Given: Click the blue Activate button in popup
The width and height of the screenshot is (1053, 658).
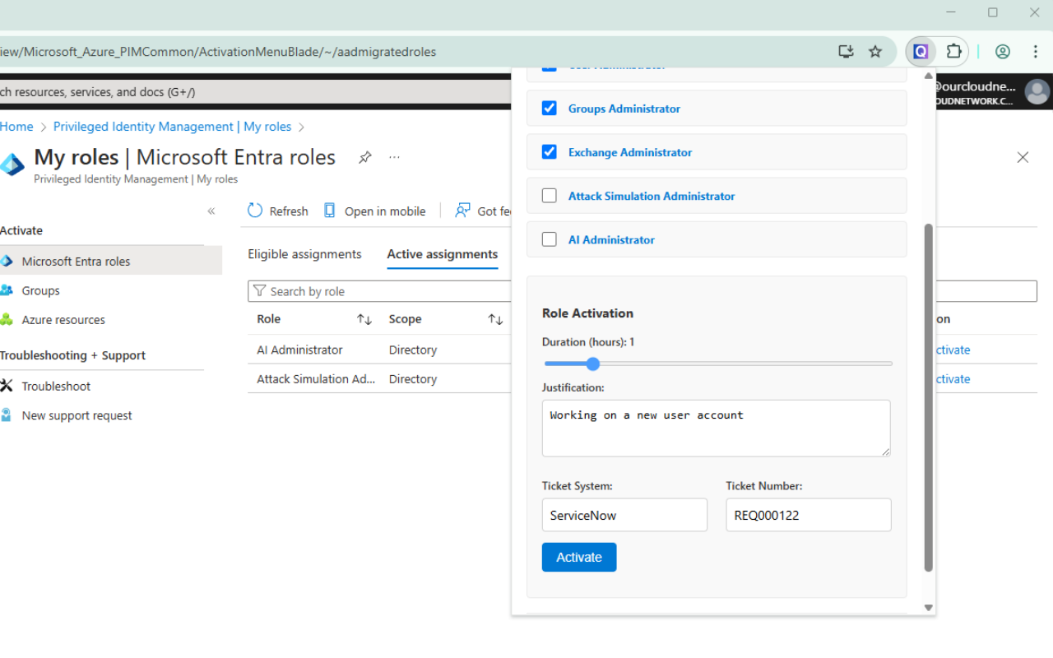Looking at the screenshot, I should click(x=579, y=557).
